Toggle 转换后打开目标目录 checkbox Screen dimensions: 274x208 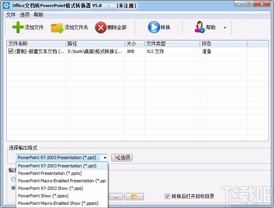click(x=167, y=196)
